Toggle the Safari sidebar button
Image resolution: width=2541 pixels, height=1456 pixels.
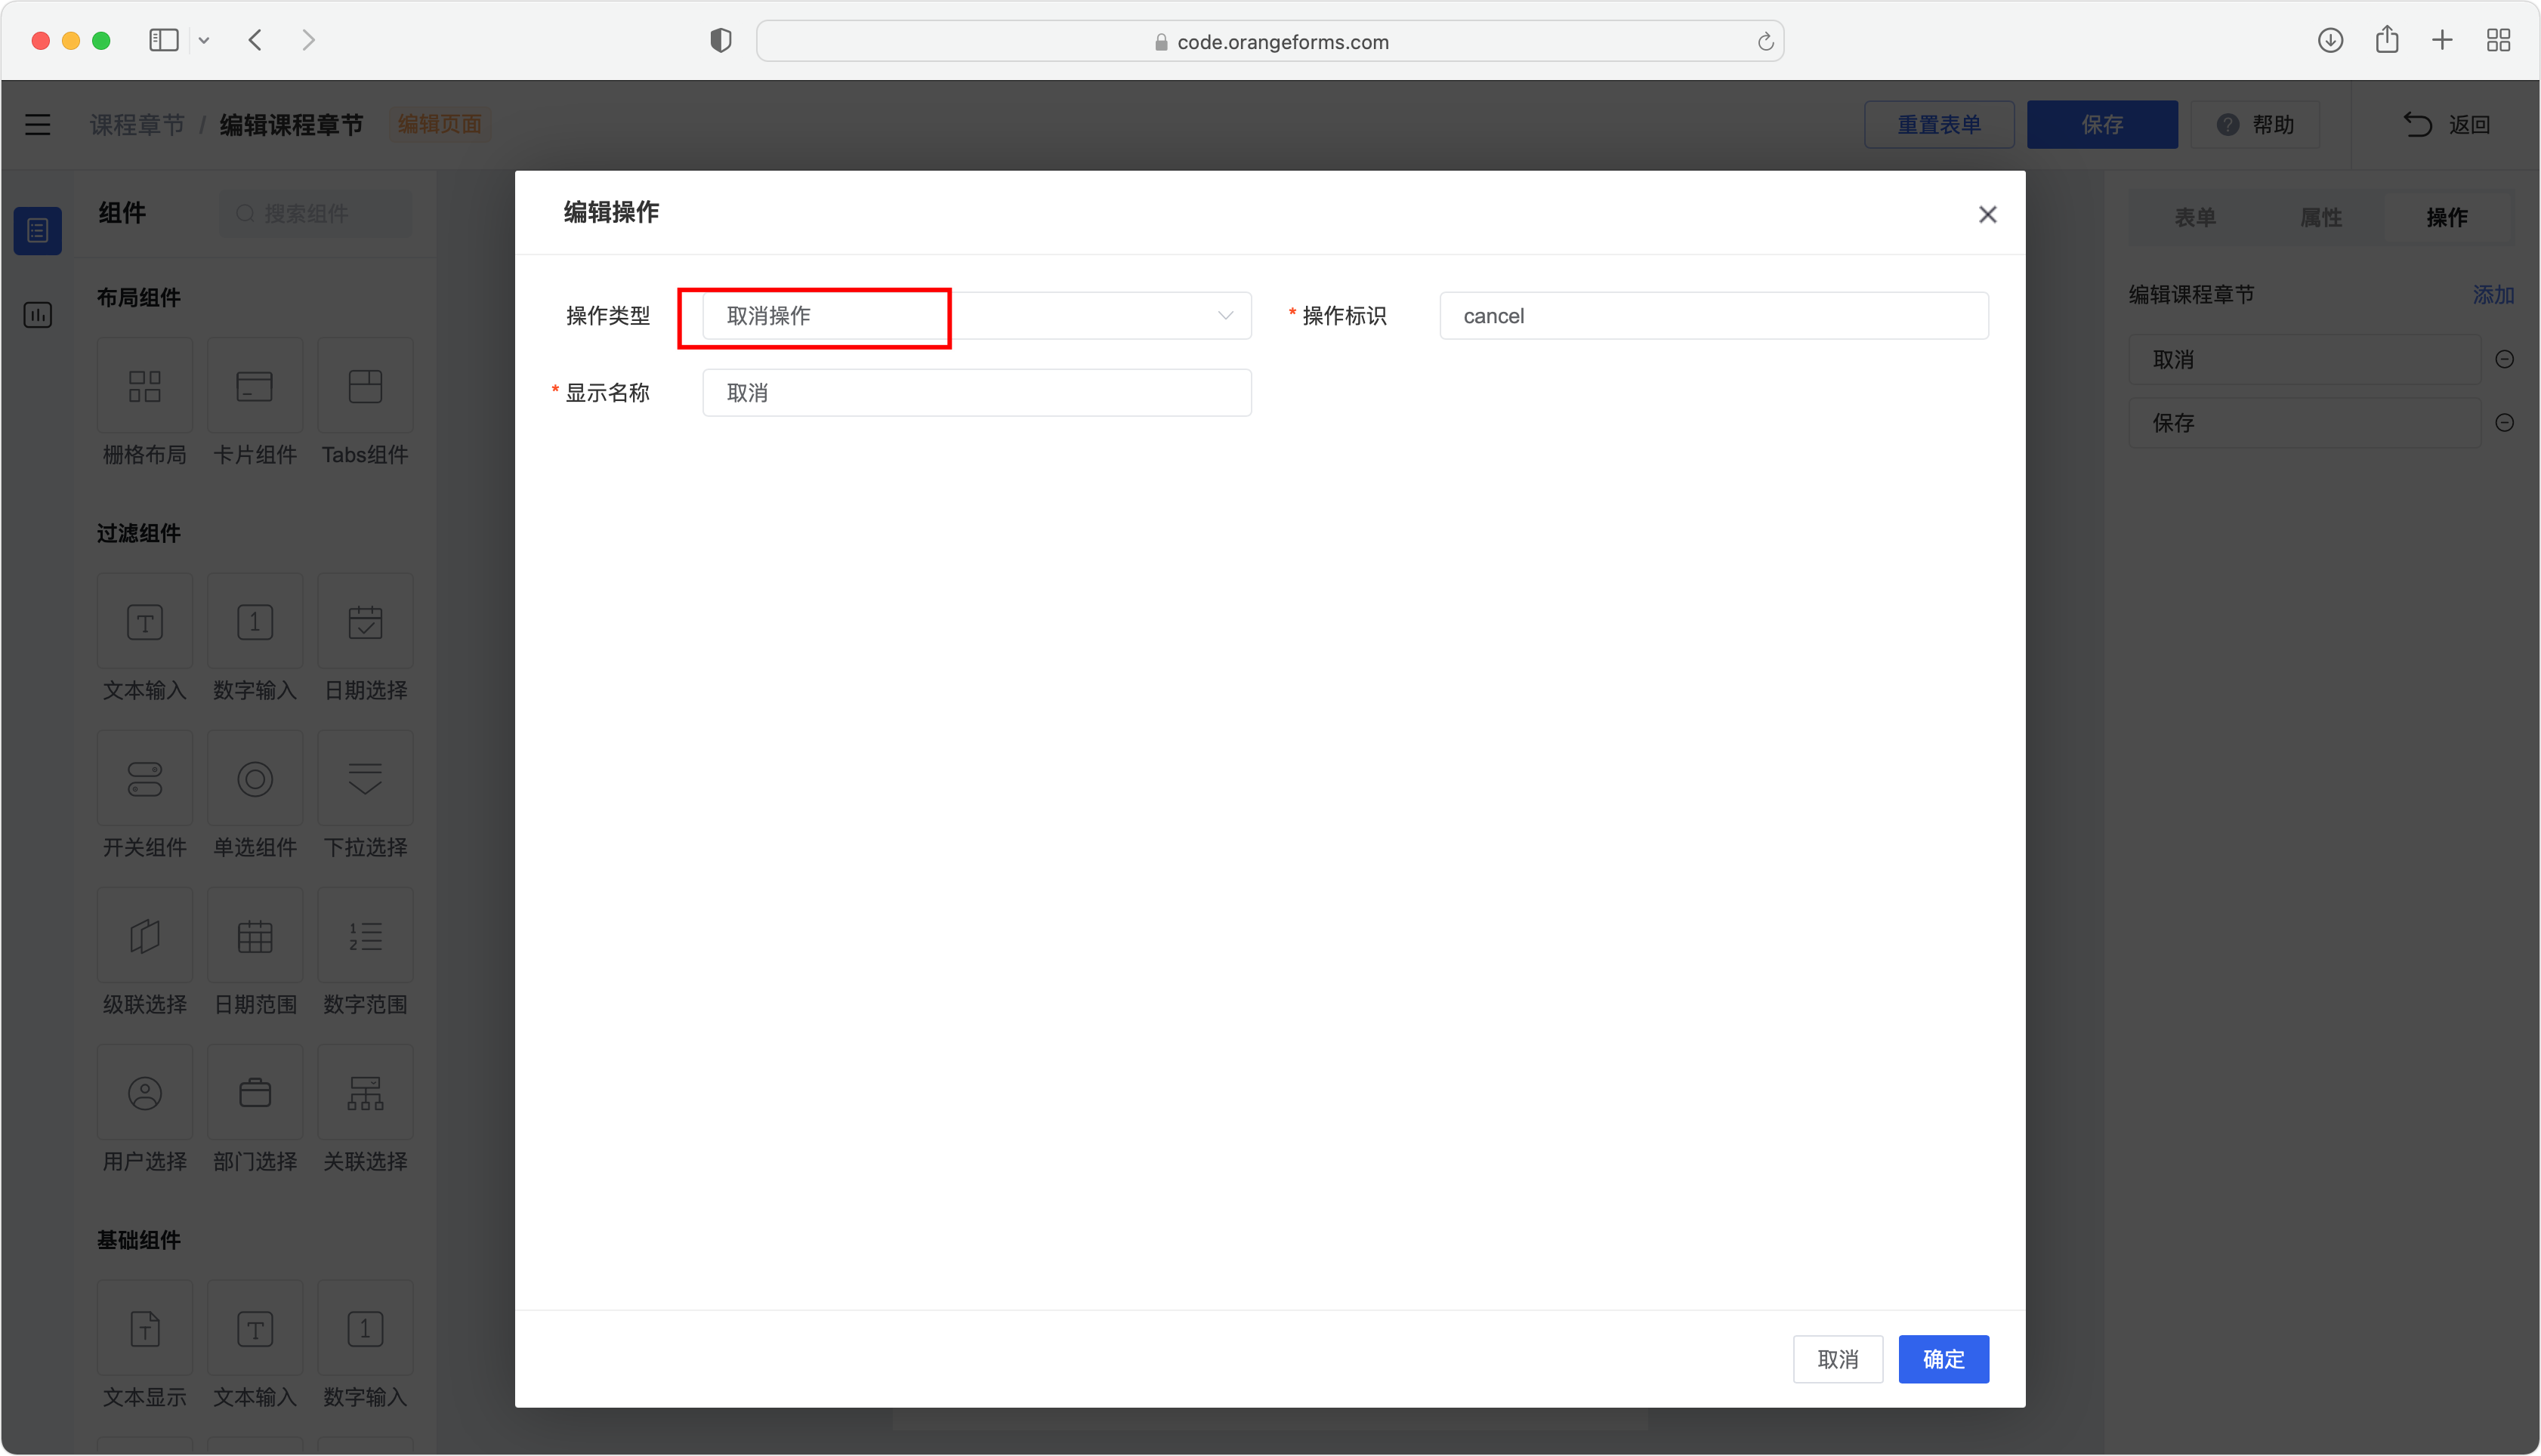pos(164,40)
